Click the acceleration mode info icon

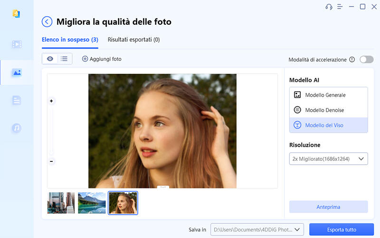pos(352,59)
